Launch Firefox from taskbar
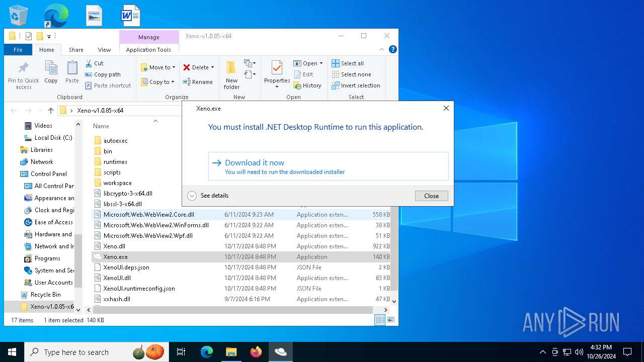644x362 pixels. coord(256,352)
